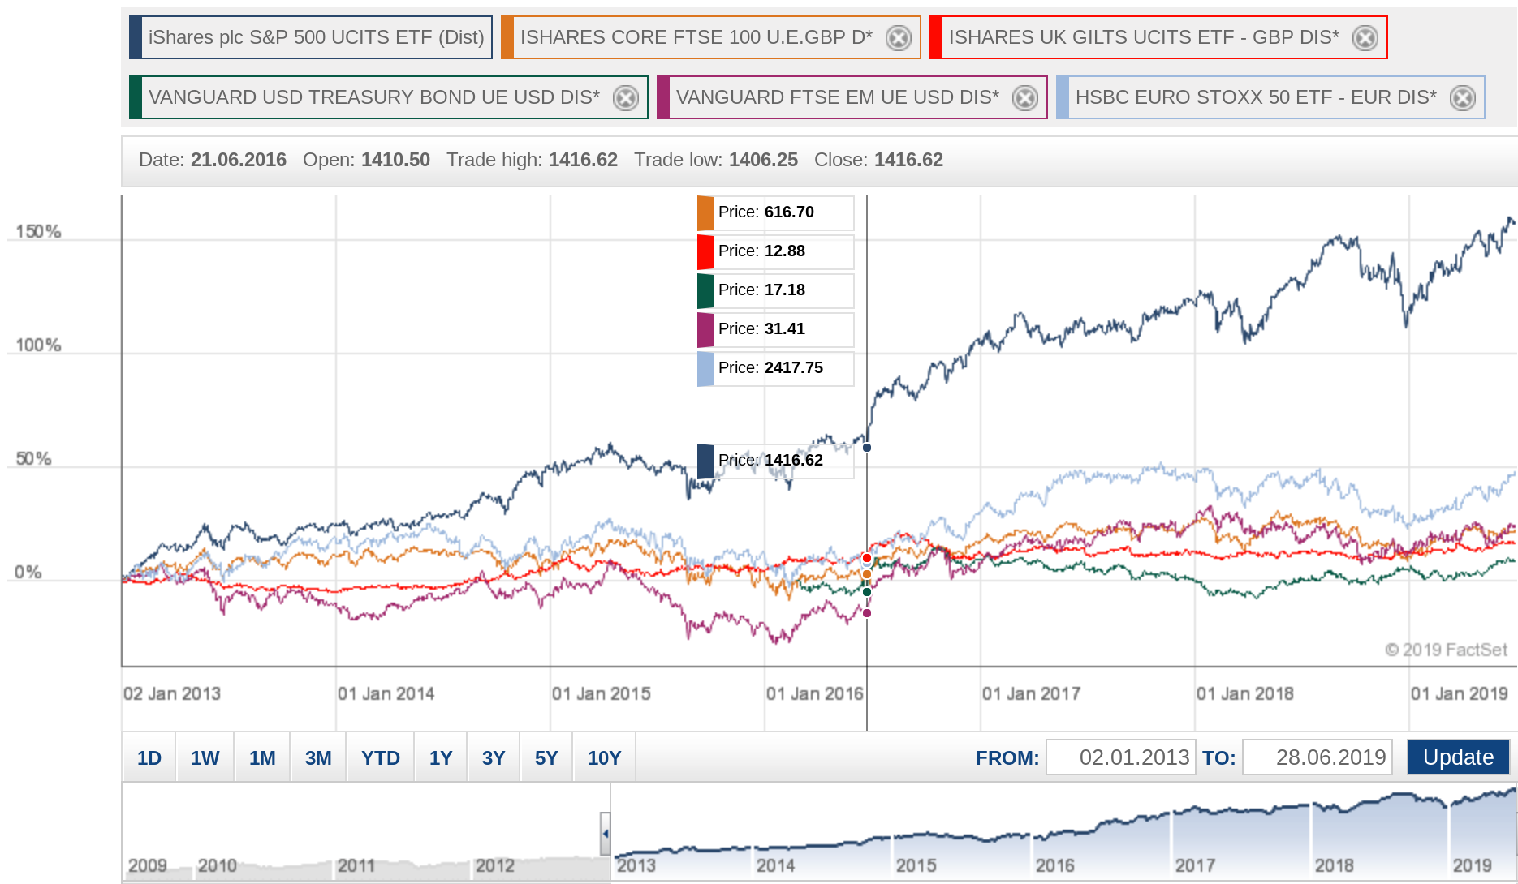Select the 1D time range
The width and height of the screenshot is (1518, 884).
click(x=149, y=757)
